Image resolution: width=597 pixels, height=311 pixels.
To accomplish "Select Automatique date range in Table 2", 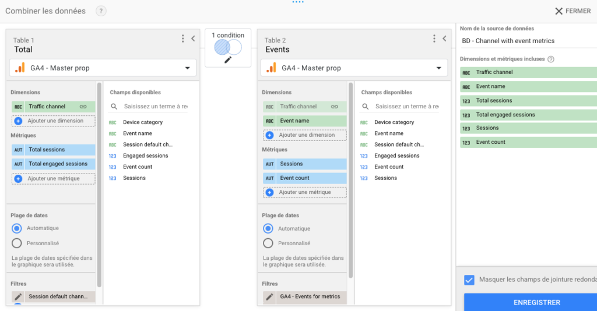I will (268, 228).
